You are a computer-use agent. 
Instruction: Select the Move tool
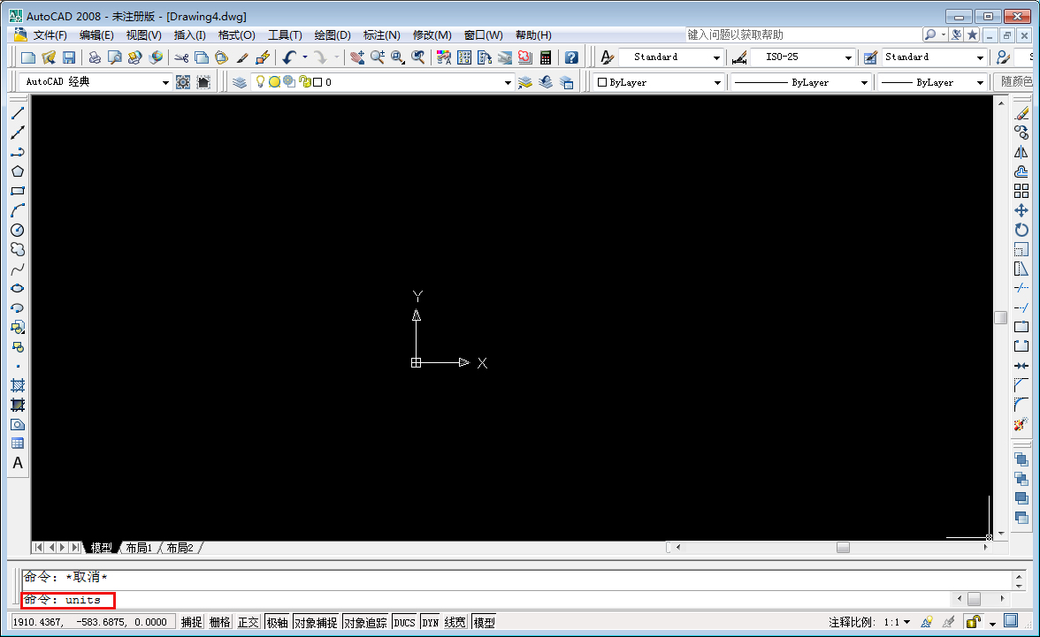click(1023, 209)
